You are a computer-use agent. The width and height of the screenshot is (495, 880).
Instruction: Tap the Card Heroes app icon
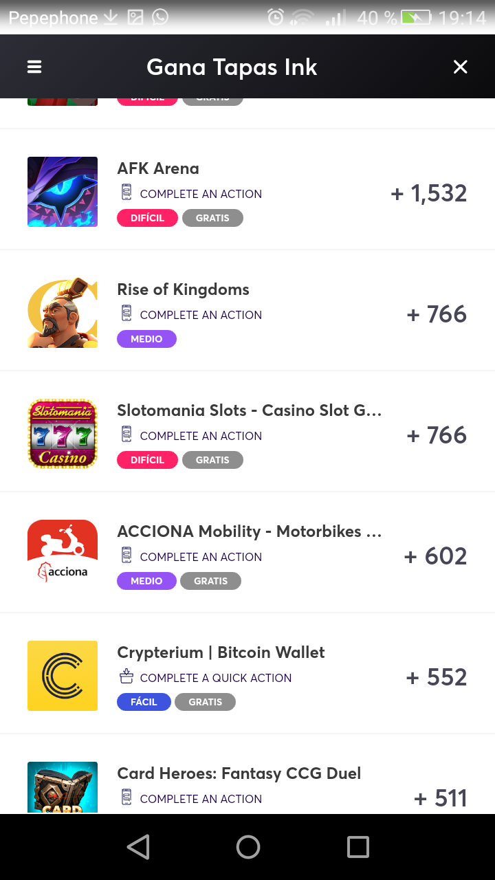coord(63,788)
